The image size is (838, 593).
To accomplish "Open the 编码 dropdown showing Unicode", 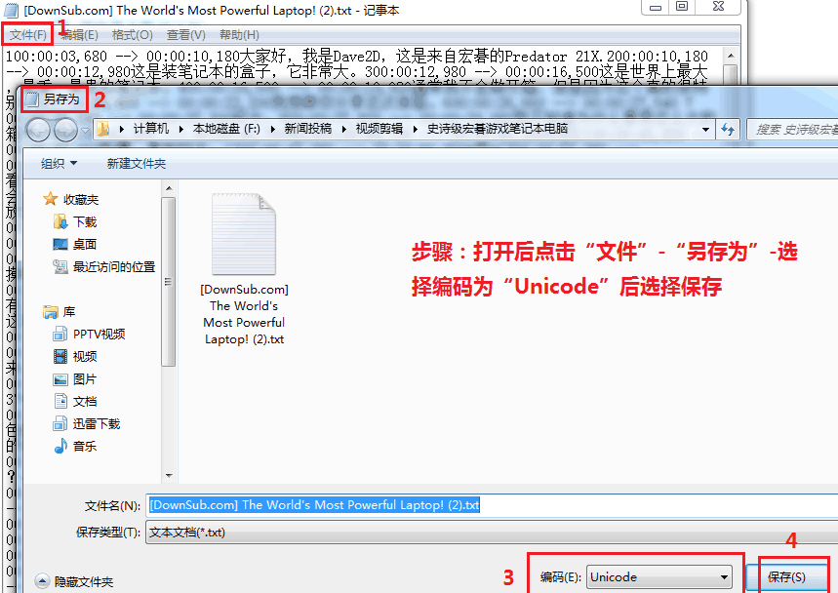I will click(658, 576).
